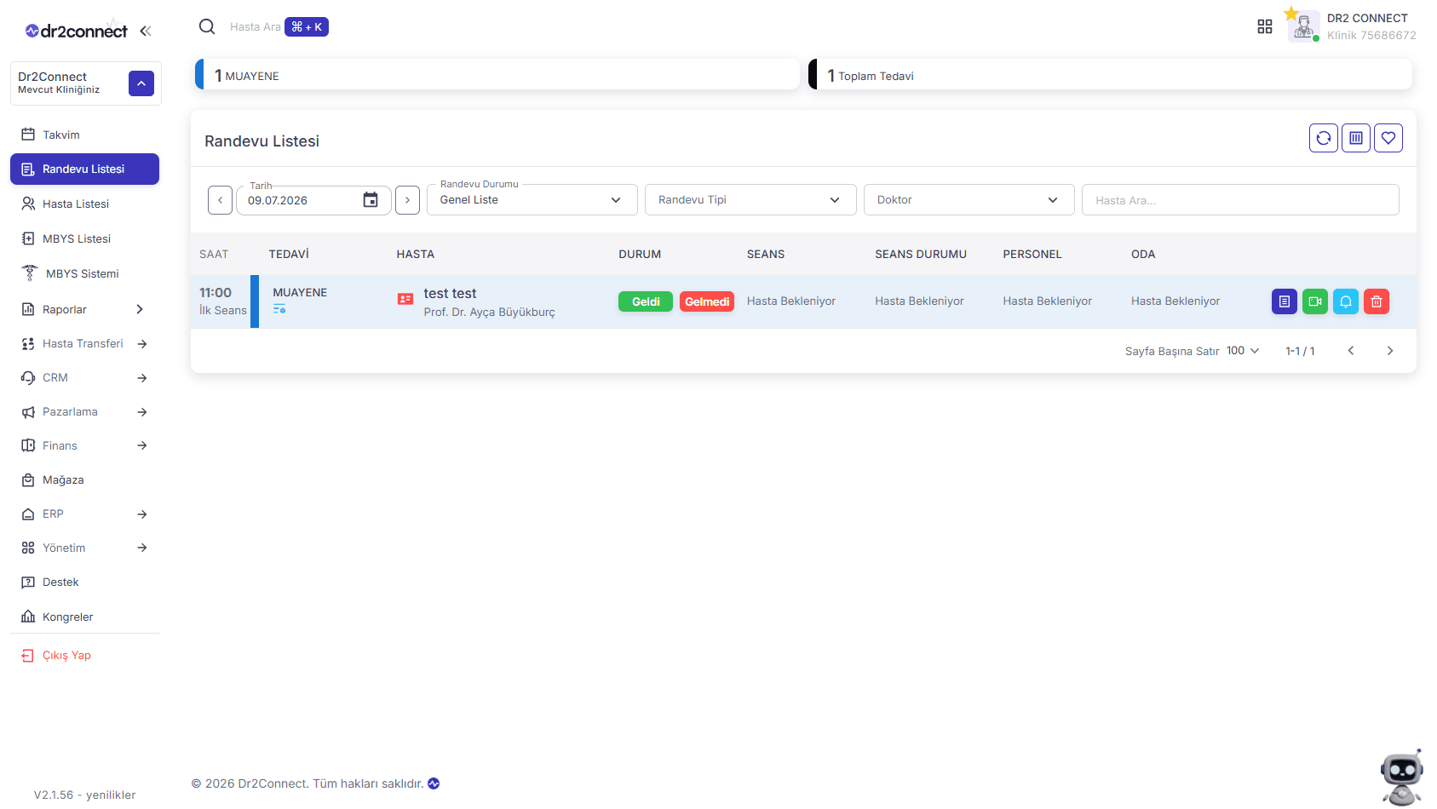Collapse the sidebar with double-chevron icon
1437x809 pixels.
pos(146,31)
